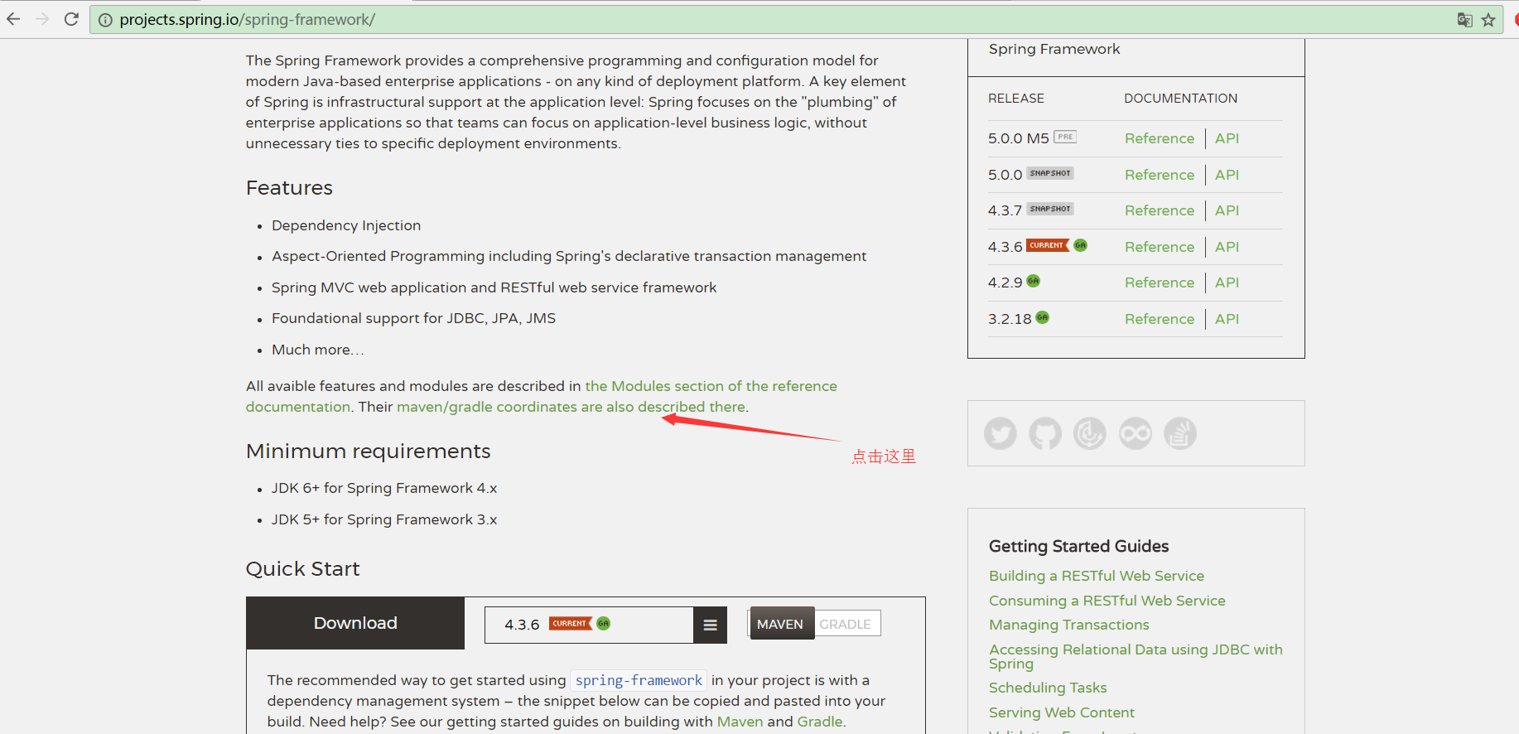The width and height of the screenshot is (1519, 734).
Task: Click the browser back arrow
Action: pyautogui.click(x=13, y=19)
